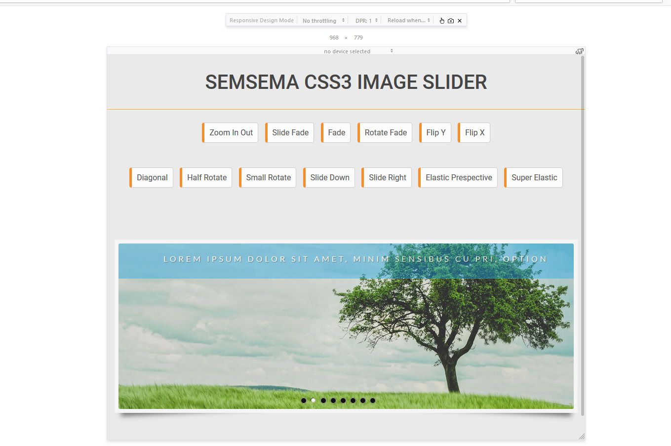The width and height of the screenshot is (671, 446).
Task: Jump to the fourth slide dot
Action: [x=333, y=401]
